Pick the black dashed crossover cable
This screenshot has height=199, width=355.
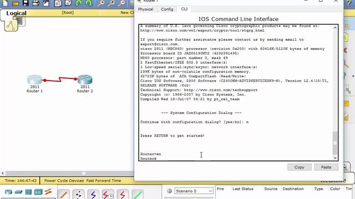(79, 194)
